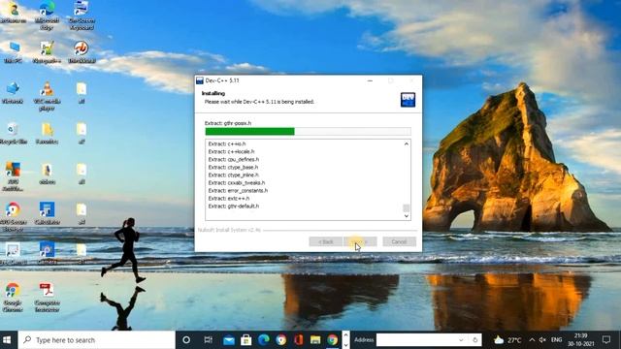Show hidden system tray icons with the chevron

tap(532, 340)
